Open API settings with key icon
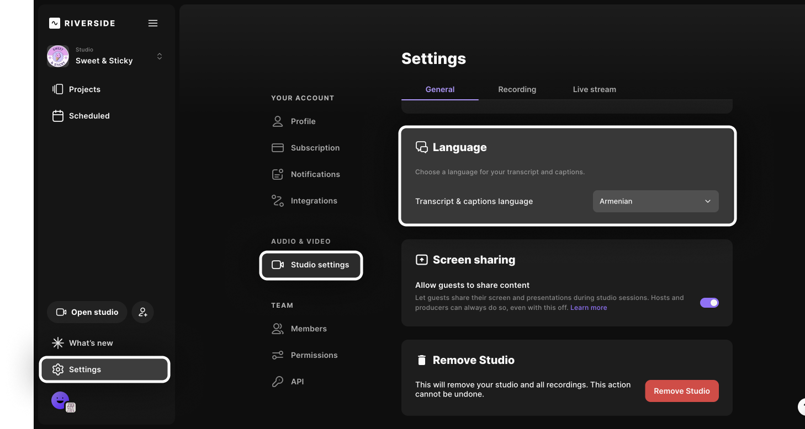The image size is (805, 429). [x=297, y=382]
